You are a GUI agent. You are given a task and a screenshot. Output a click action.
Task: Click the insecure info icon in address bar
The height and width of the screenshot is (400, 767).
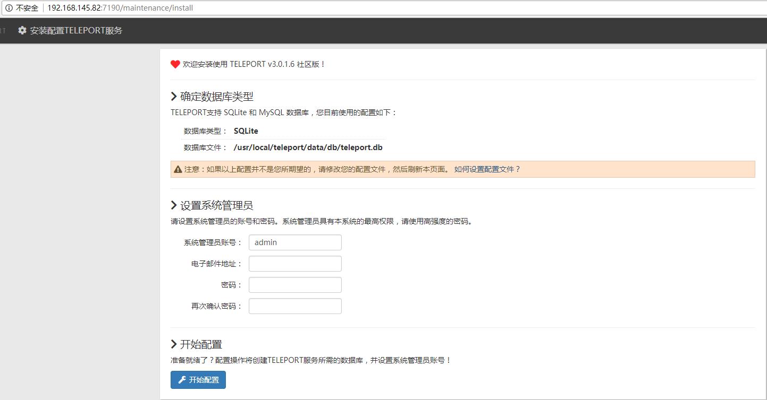pyautogui.click(x=9, y=8)
